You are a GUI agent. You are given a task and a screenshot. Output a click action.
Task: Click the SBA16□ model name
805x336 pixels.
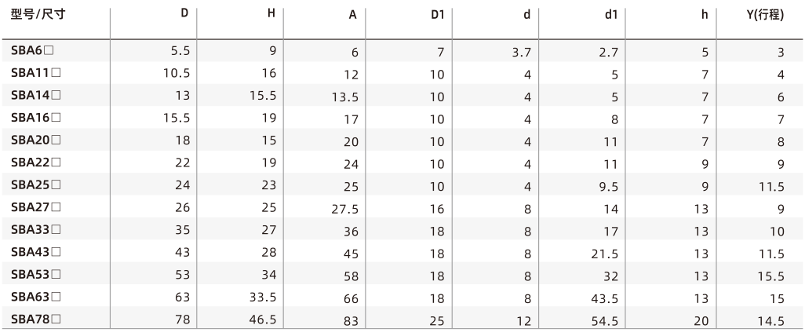pyautogui.click(x=36, y=118)
